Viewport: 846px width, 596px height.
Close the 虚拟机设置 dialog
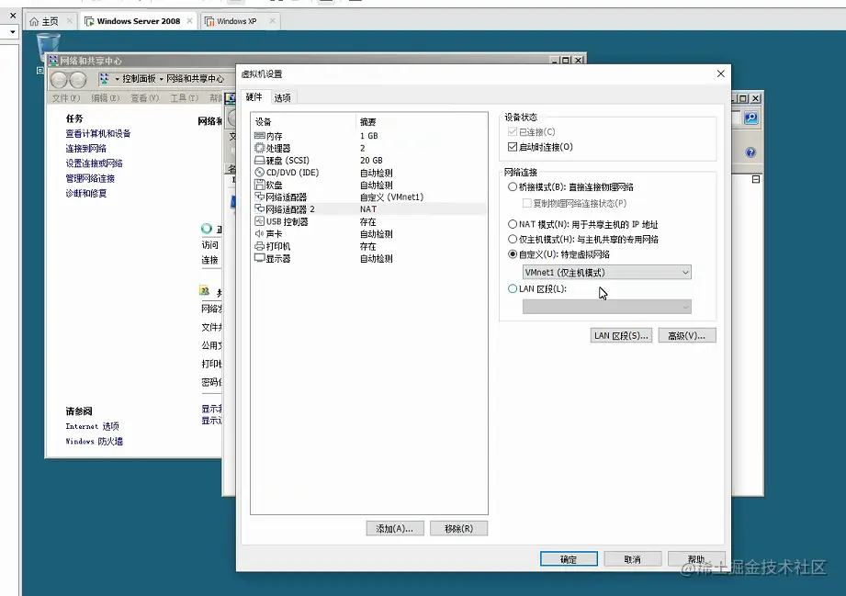[x=721, y=73]
